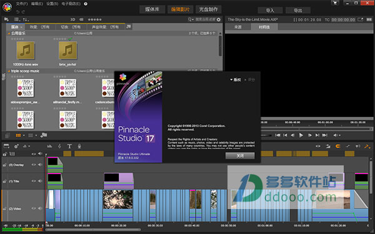The height and width of the screenshot is (234, 375).
Task: Open the thumbnail grid view dropdown arrow
Action: (x=24, y=135)
